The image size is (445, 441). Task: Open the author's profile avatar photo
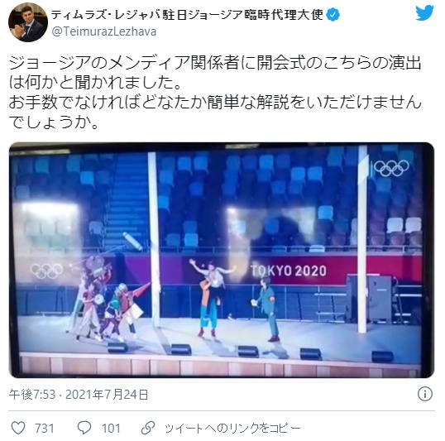28,22
